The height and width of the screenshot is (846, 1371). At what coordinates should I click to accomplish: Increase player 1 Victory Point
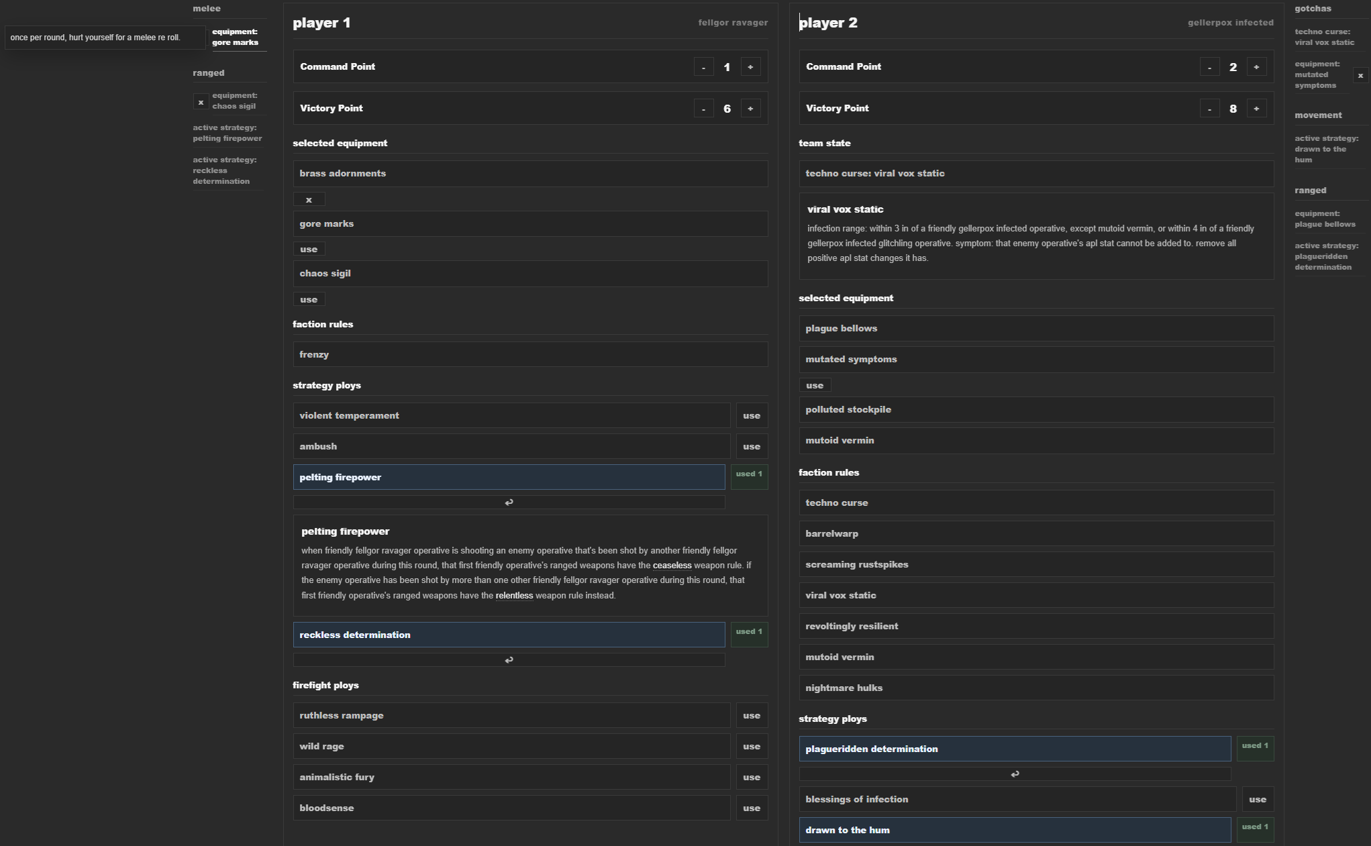[750, 109]
